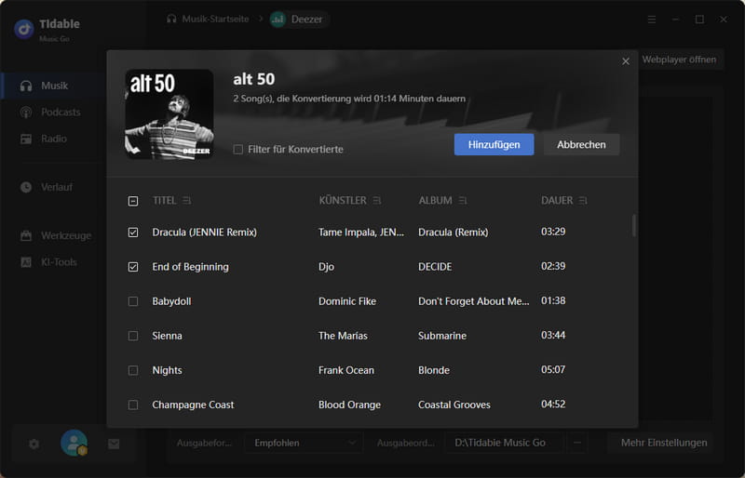Open the user account avatar

pyautogui.click(x=74, y=443)
